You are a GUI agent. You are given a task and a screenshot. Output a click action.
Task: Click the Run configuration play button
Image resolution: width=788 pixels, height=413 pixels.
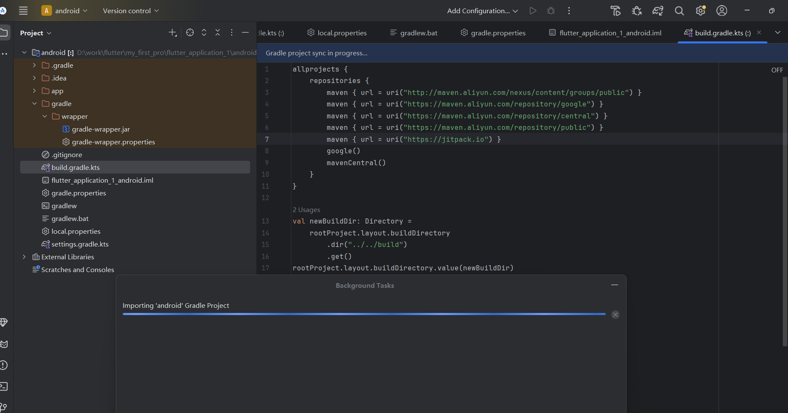pos(533,11)
